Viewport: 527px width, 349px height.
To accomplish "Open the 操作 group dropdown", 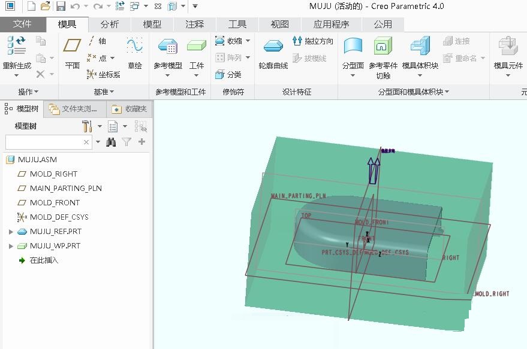I will pos(28,92).
